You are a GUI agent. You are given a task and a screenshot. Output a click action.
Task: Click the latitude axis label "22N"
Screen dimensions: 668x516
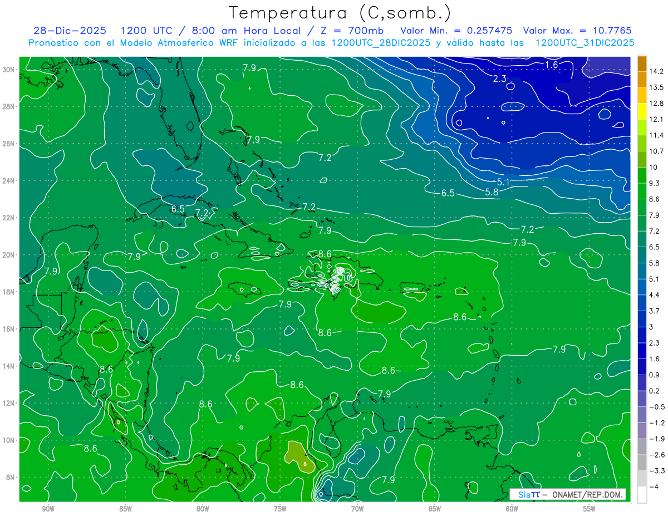[x=9, y=218]
